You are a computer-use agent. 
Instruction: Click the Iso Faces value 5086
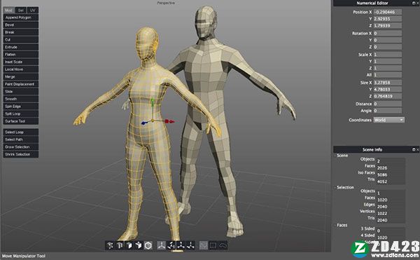point(382,175)
